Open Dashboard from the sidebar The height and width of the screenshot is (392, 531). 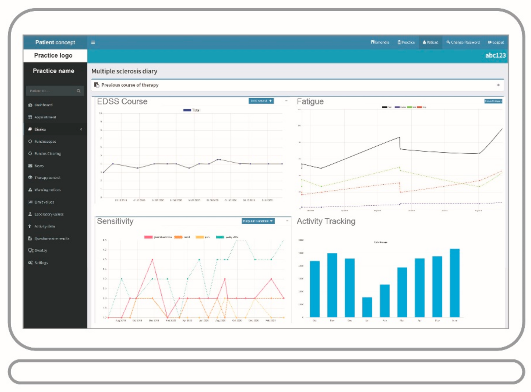click(x=43, y=105)
